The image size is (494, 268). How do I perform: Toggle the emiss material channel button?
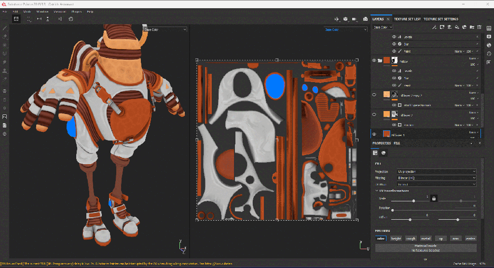click(470, 239)
